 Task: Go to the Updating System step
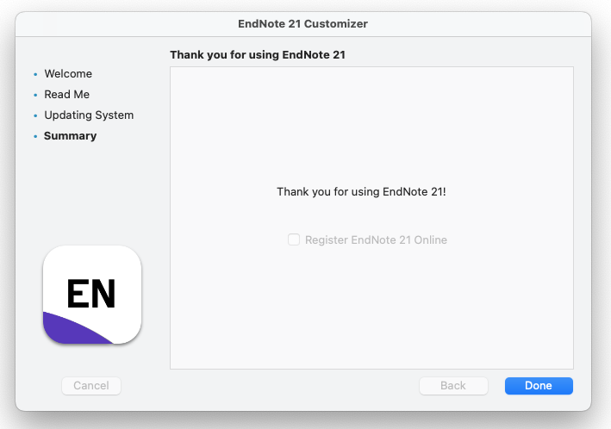coord(89,115)
